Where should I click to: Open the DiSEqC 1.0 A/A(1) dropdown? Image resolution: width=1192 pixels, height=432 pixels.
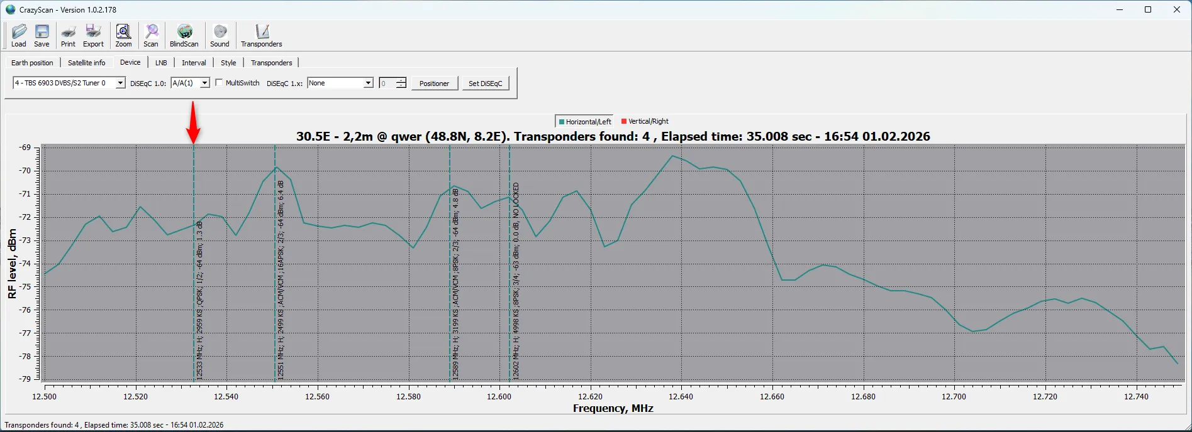coord(204,83)
